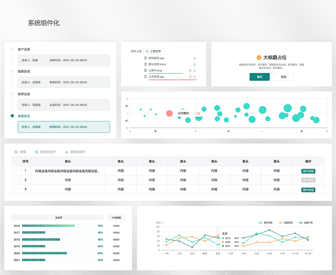Click the 十二月 label on the line chart axis
The image size is (336, 275).
308,254
